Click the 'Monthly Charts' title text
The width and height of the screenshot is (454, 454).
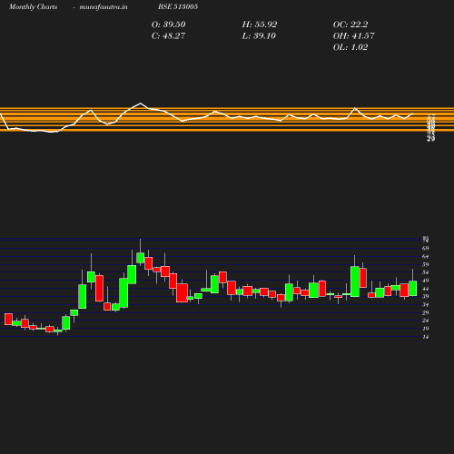[x=33, y=6]
